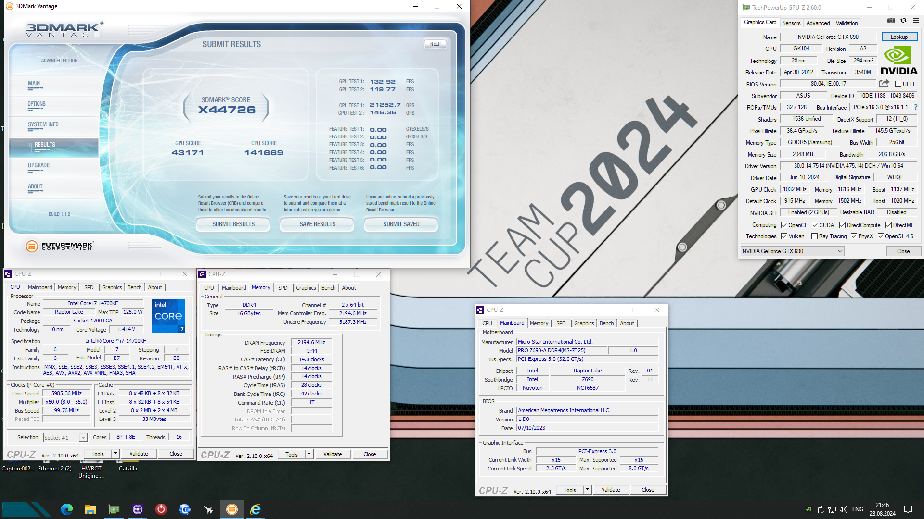Click the HELP button in 3DMark Vantage
The image size is (924, 519).
point(436,44)
